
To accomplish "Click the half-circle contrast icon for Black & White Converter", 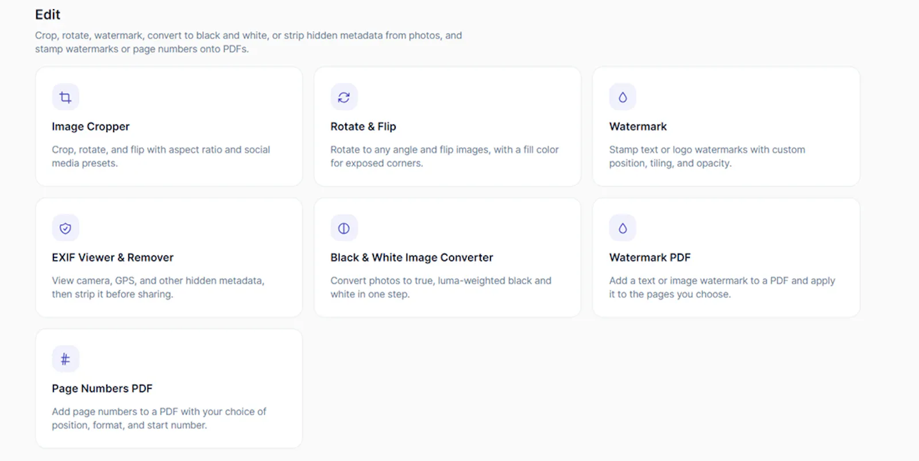I will [x=344, y=228].
